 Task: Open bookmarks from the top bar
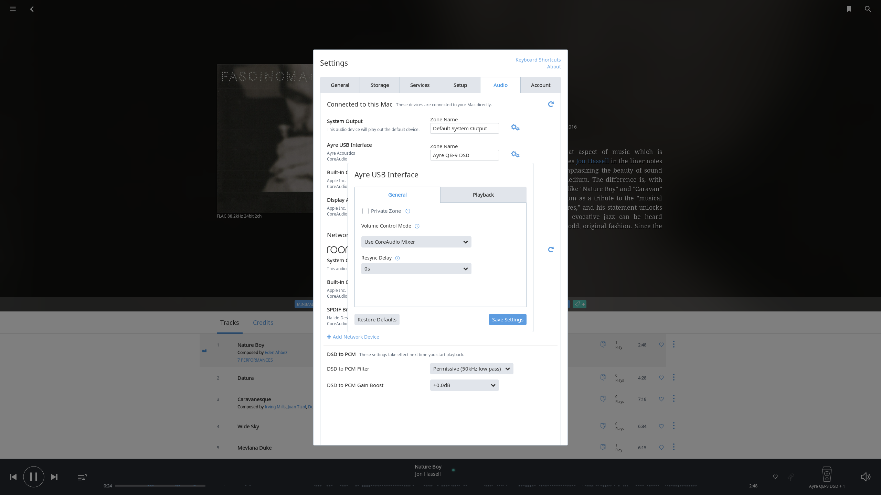(x=849, y=9)
